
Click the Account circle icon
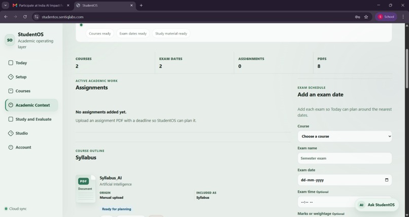click(11, 147)
